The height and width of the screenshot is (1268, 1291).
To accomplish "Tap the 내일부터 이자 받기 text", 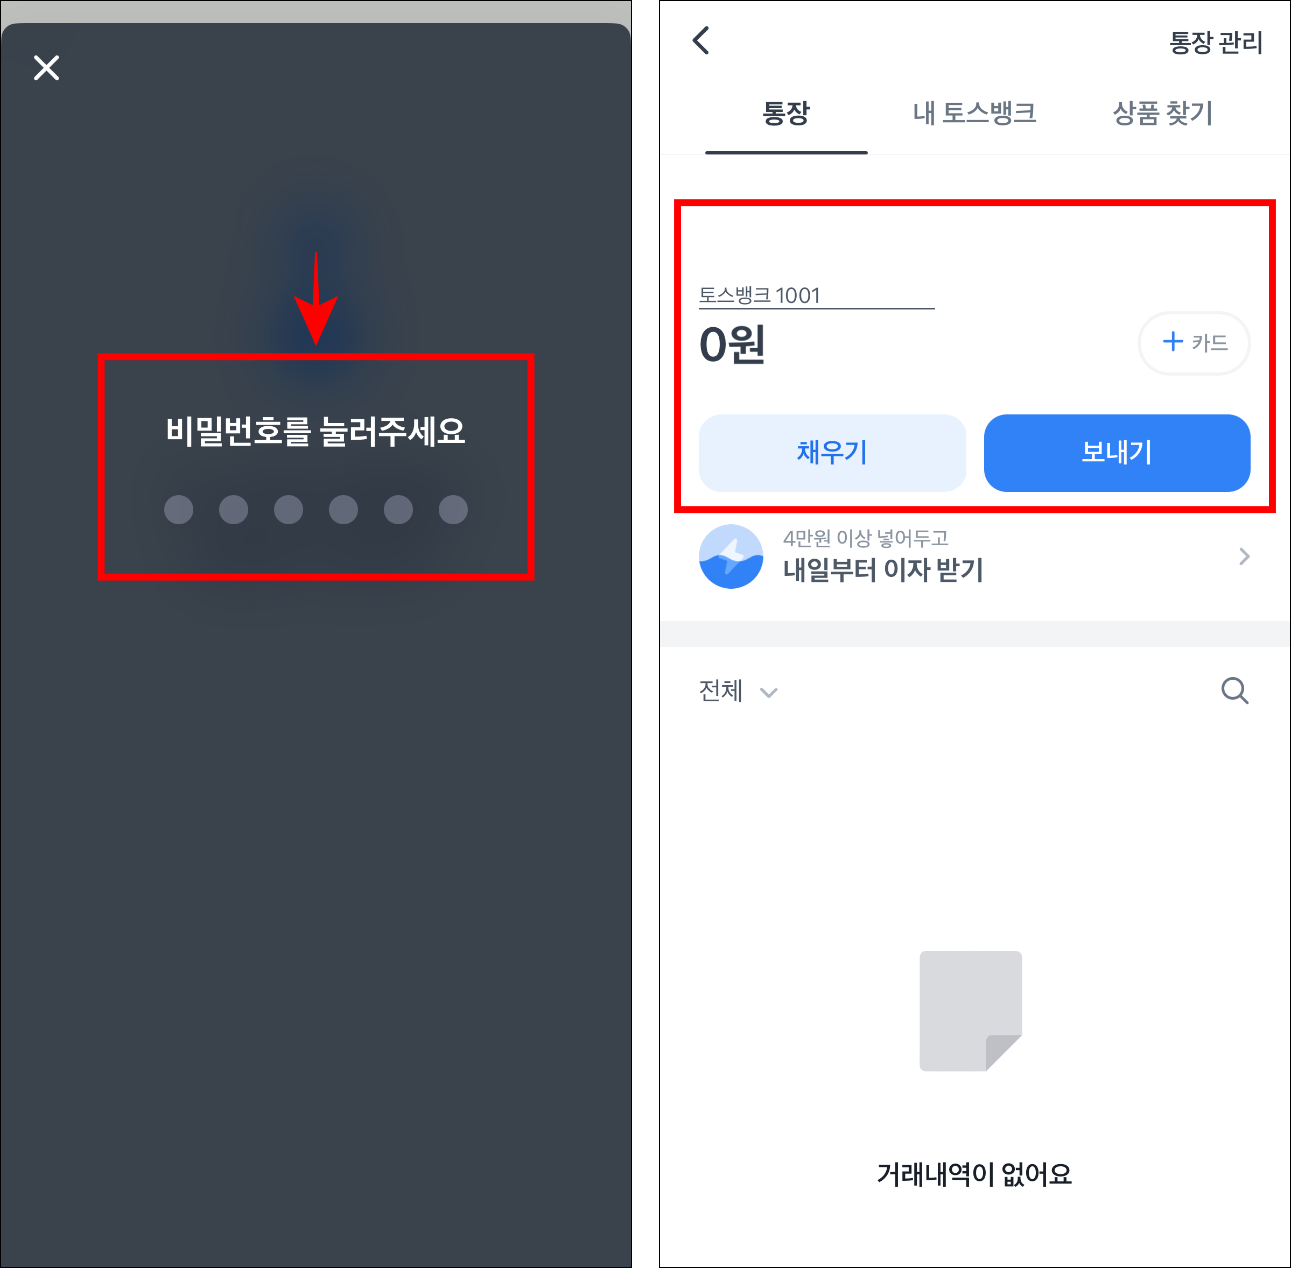I will [x=883, y=569].
